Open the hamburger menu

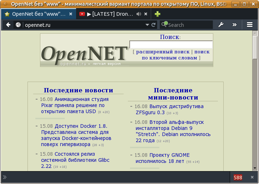pyautogui.click(x=250, y=25)
